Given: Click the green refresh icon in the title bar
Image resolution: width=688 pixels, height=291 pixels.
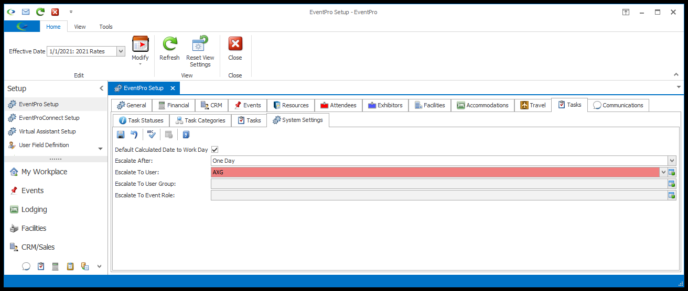Looking at the screenshot, I should [x=40, y=12].
